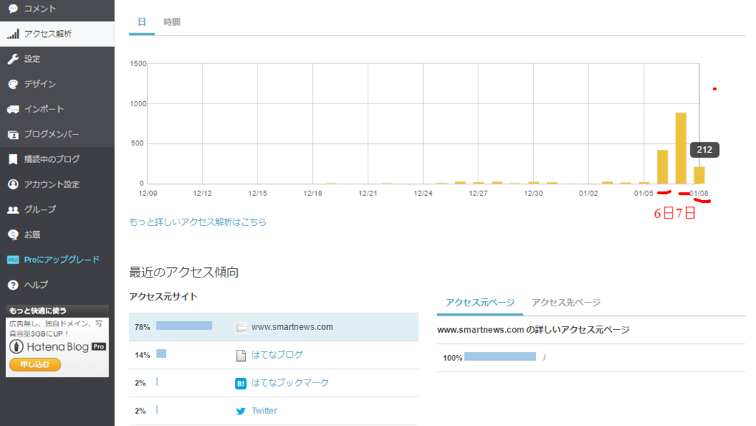Go to アカウント設定
Image resolution: width=756 pixels, height=426 pixels.
tap(52, 184)
